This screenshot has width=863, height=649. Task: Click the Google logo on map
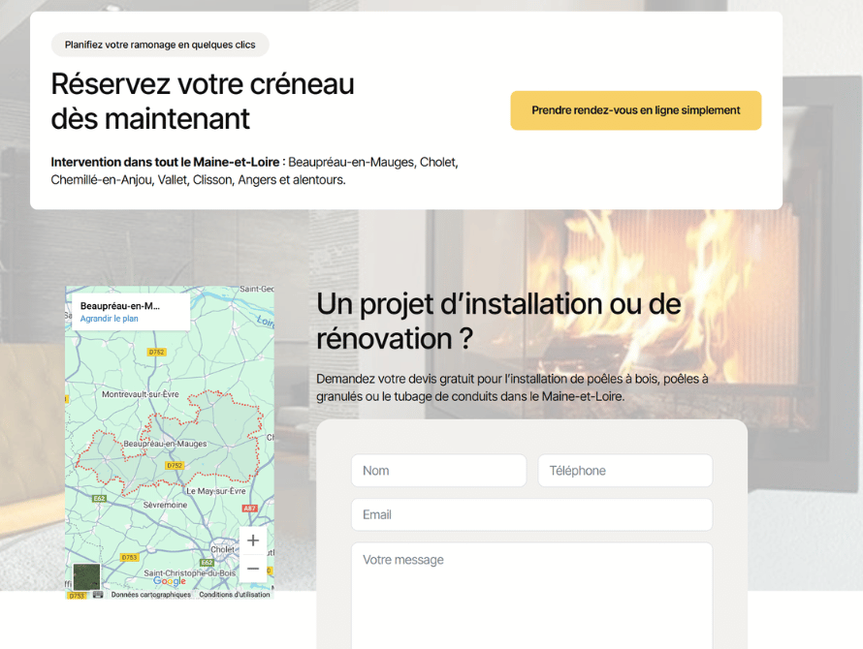(x=169, y=581)
